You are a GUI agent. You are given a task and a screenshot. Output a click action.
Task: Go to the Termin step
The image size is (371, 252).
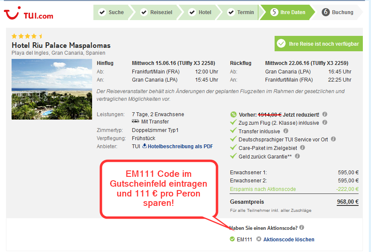[x=240, y=12]
